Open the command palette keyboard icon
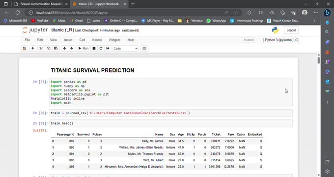 (144, 48)
